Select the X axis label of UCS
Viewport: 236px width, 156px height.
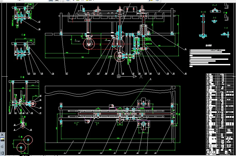pyautogui.click(x=141, y=77)
